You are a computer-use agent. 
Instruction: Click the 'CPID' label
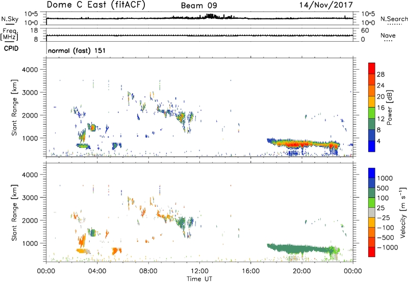click(11, 48)
